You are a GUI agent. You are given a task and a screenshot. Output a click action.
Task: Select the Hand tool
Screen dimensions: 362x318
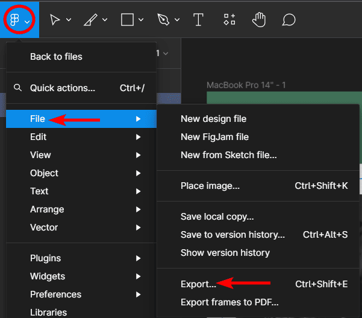259,20
